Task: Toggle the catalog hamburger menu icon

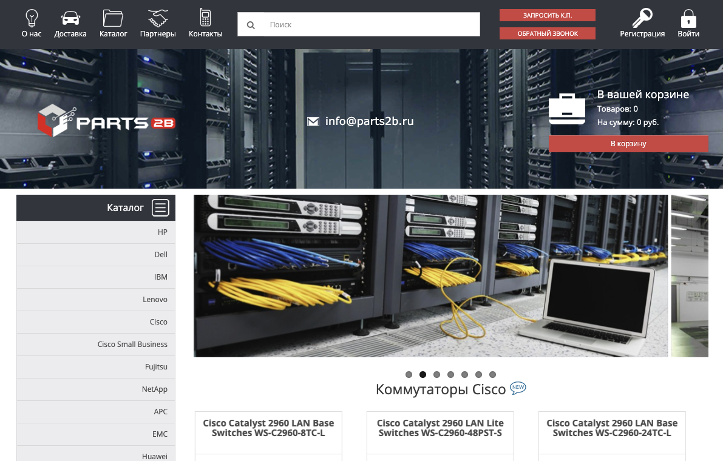Action: click(x=160, y=208)
